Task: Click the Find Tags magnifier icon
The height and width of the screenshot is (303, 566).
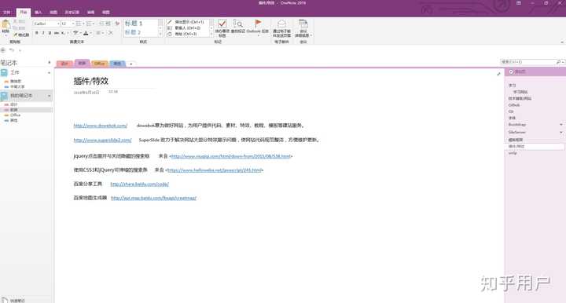Action: (x=238, y=24)
